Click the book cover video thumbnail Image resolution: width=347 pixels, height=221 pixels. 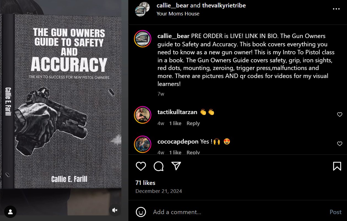click(64, 107)
